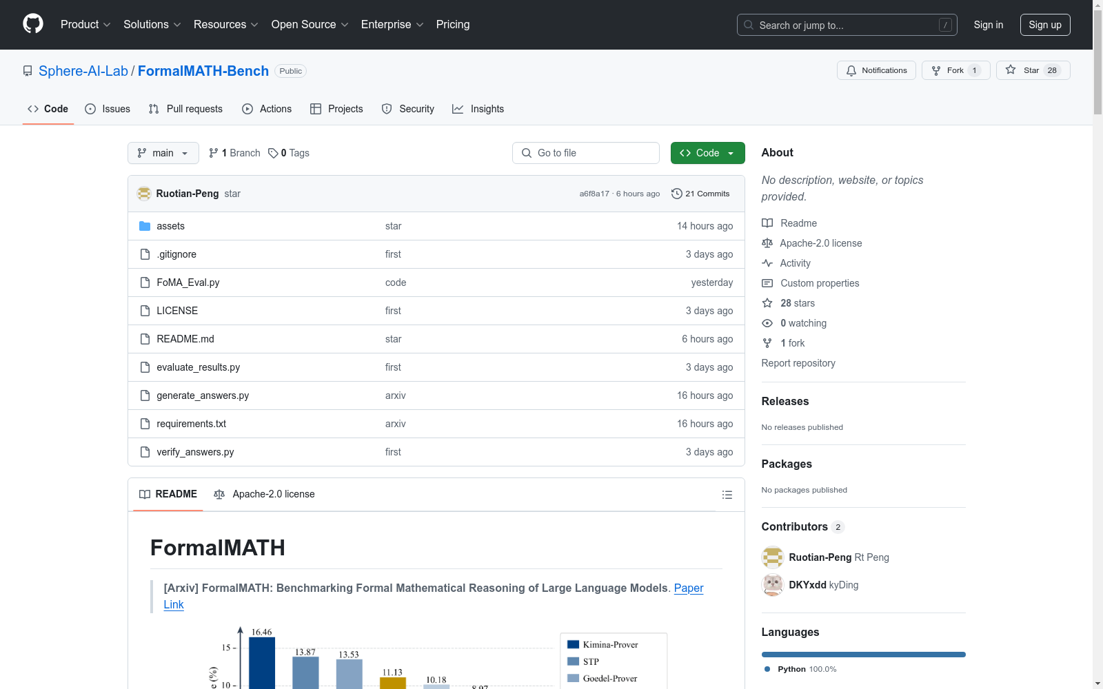Expand the Enterprise menu

[392, 25]
